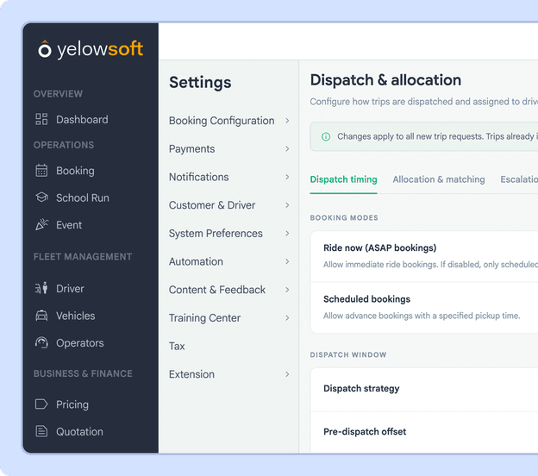Screen dimensions: 538x476
Task: Open Driver section via its icon
Action: coord(41,288)
